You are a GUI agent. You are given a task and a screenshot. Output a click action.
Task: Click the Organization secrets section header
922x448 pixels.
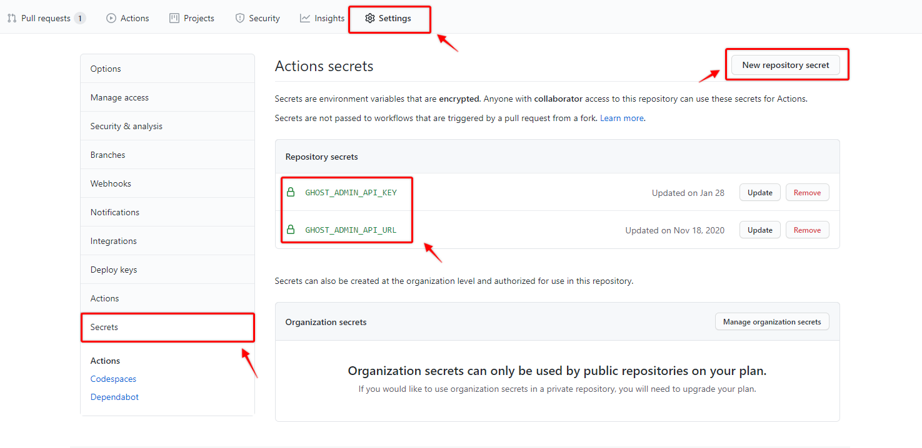(x=326, y=322)
